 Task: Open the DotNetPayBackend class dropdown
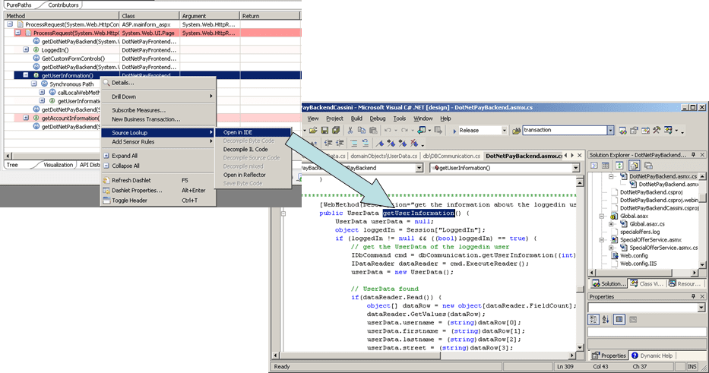click(x=419, y=168)
